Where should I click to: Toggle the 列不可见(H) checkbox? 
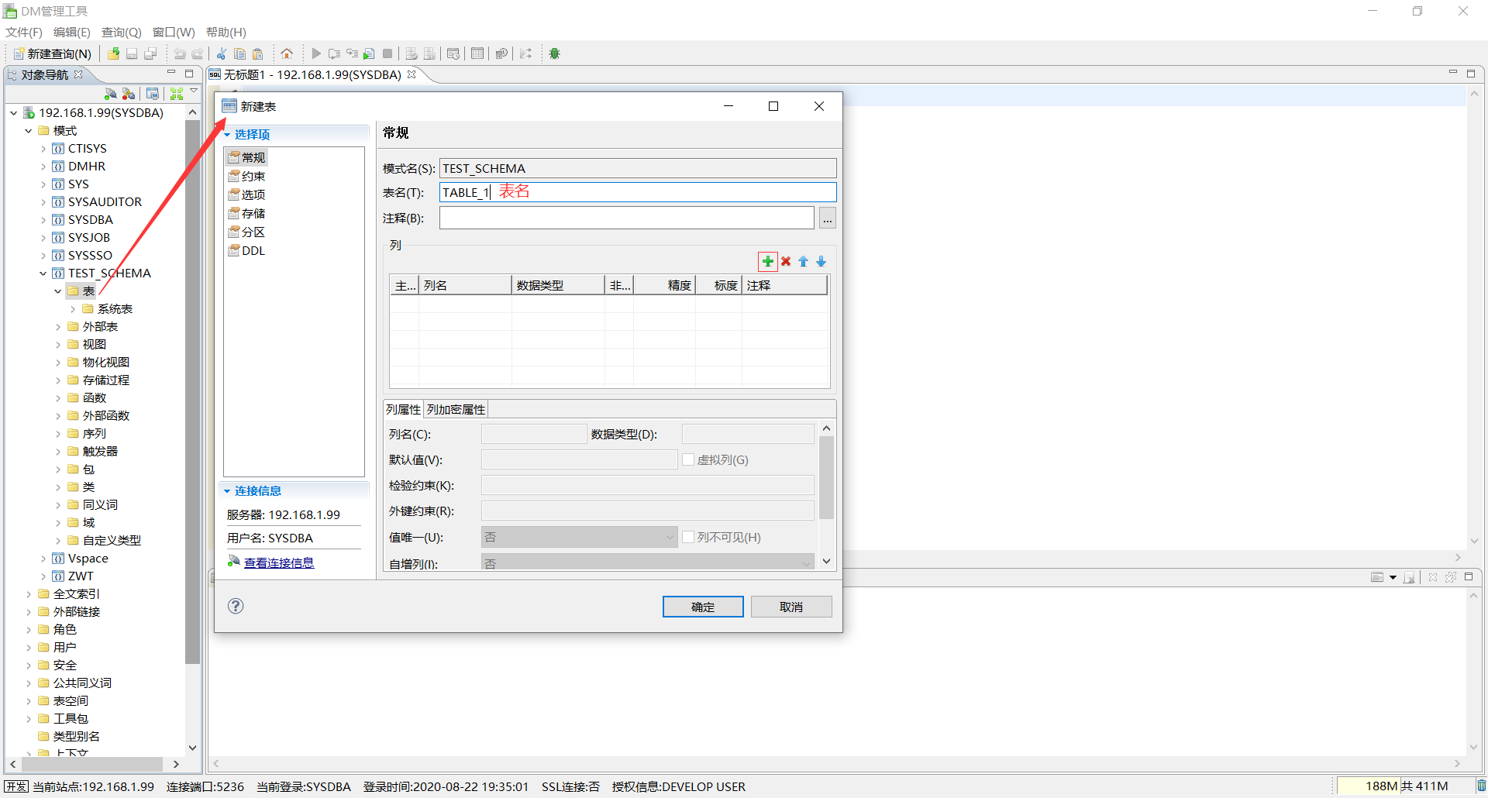coord(688,537)
